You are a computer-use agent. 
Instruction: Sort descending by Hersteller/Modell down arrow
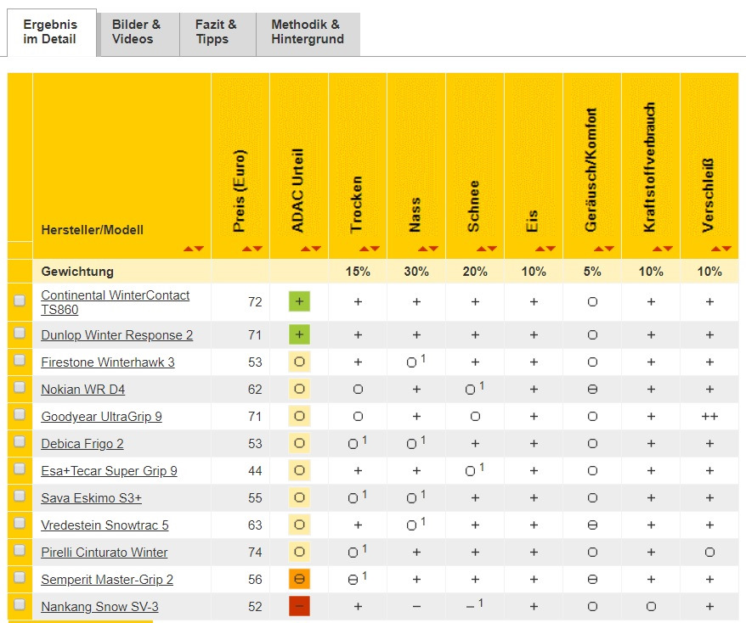199,249
